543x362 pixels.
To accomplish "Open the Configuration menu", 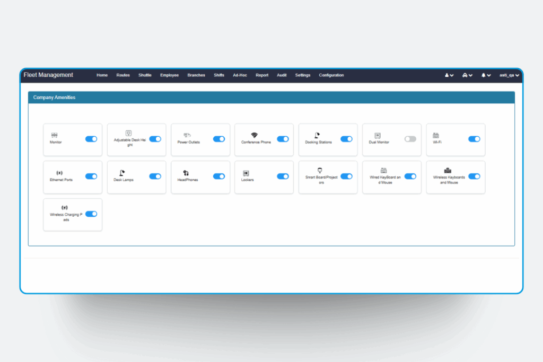I will [331, 75].
